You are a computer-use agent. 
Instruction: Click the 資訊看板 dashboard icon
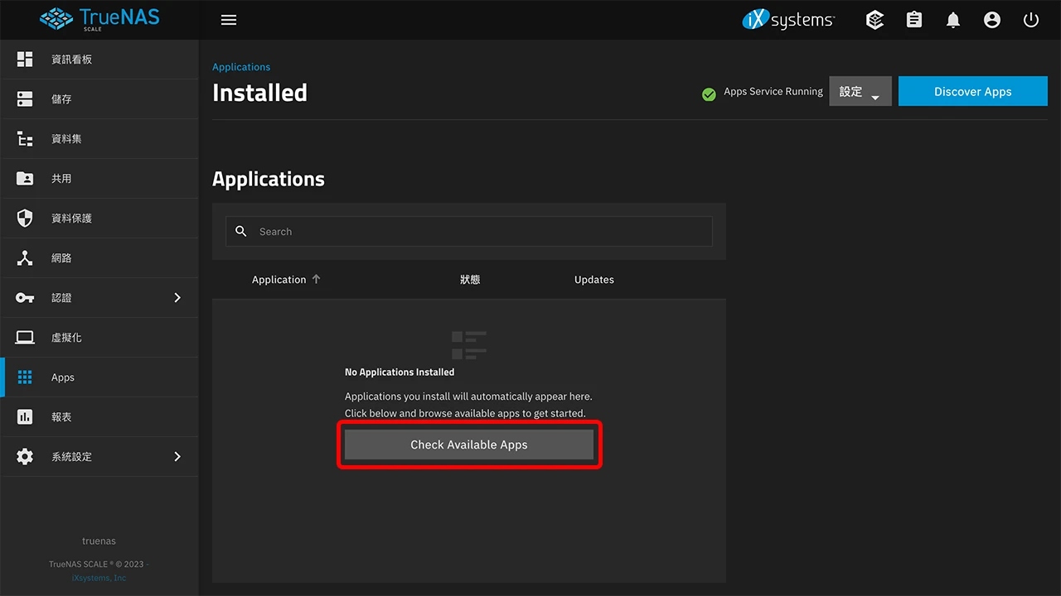pos(24,59)
